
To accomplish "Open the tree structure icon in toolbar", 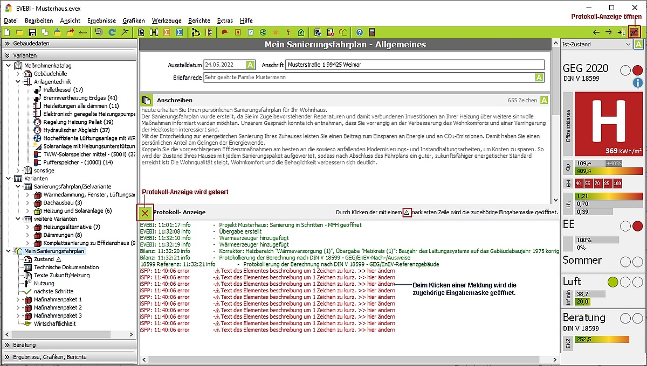I will pyautogui.click(x=196, y=32).
